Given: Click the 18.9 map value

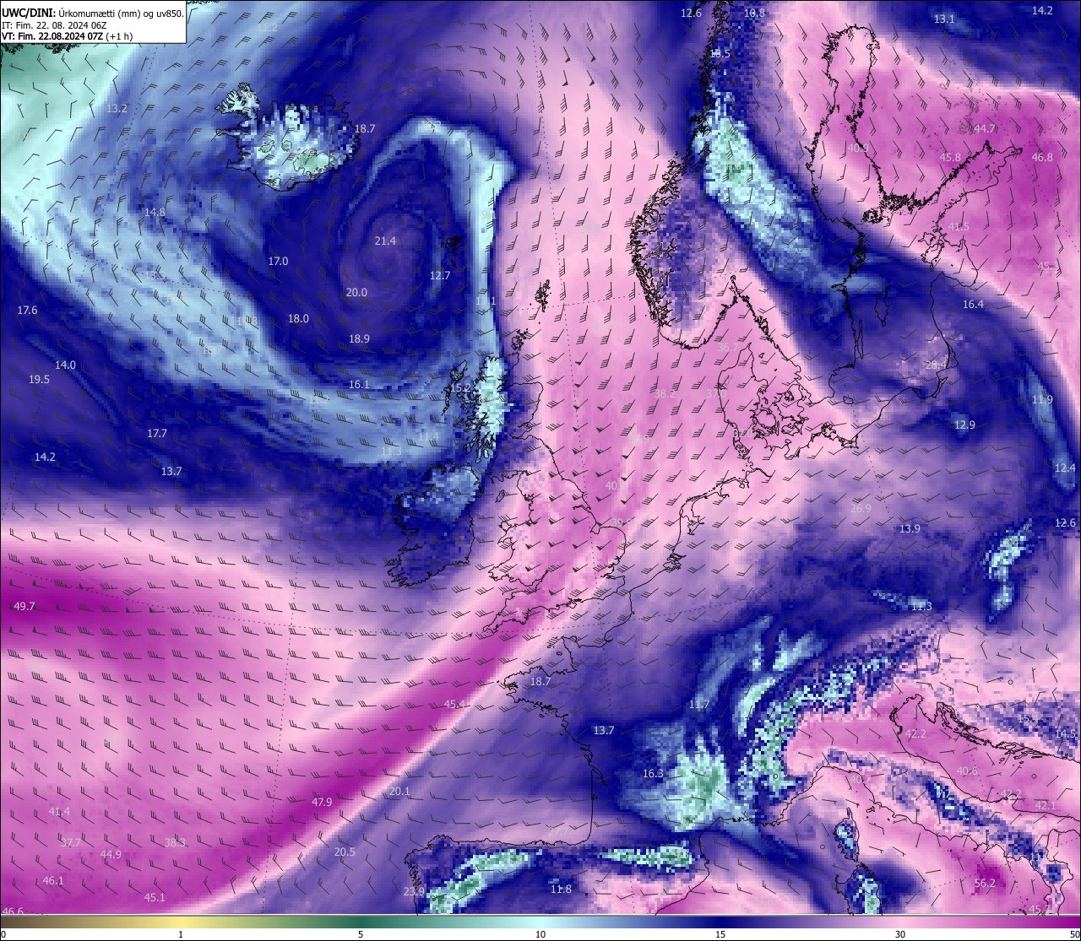Looking at the screenshot, I should coord(359,338).
